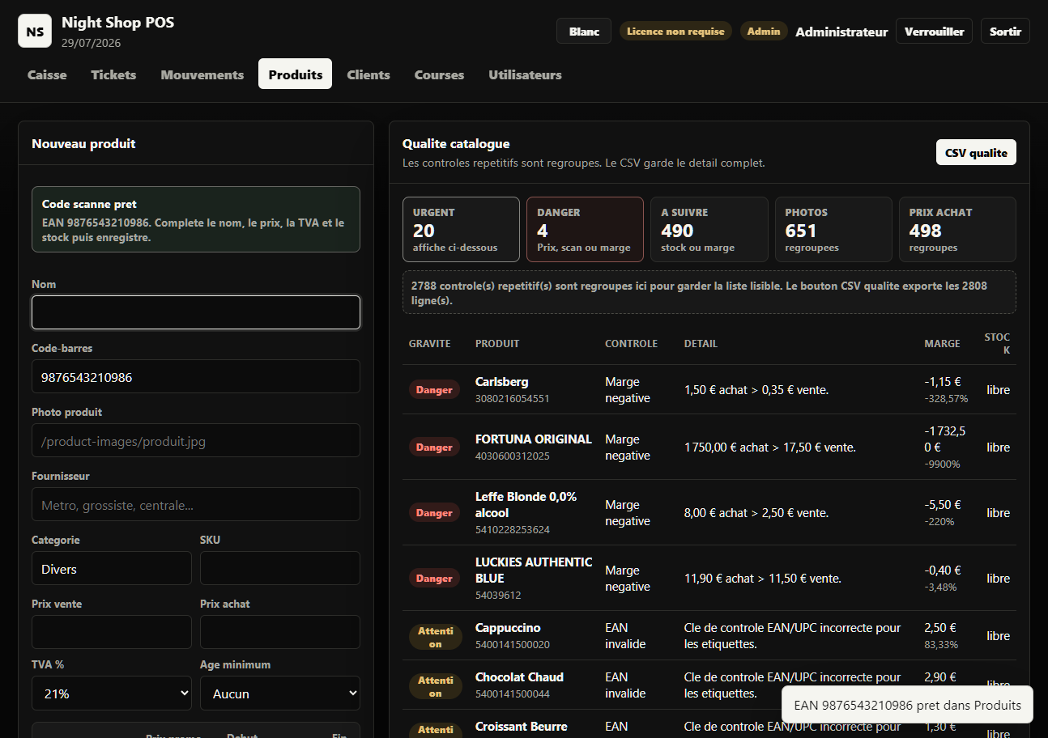Click the Admin badge
1048x738 pixels.
point(764,32)
